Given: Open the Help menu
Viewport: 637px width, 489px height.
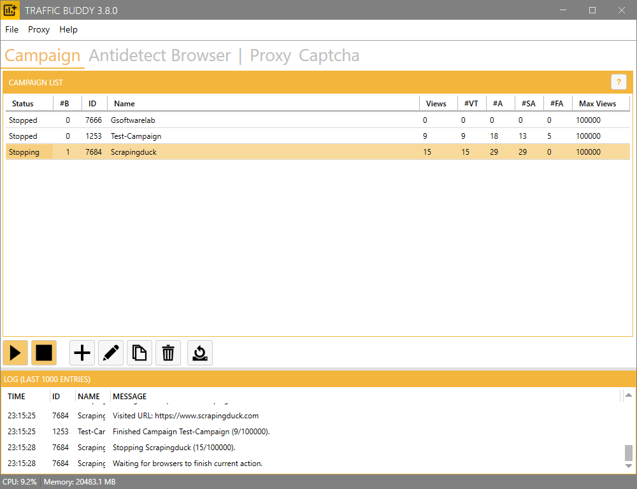Looking at the screenshot, I should [68, 29].
